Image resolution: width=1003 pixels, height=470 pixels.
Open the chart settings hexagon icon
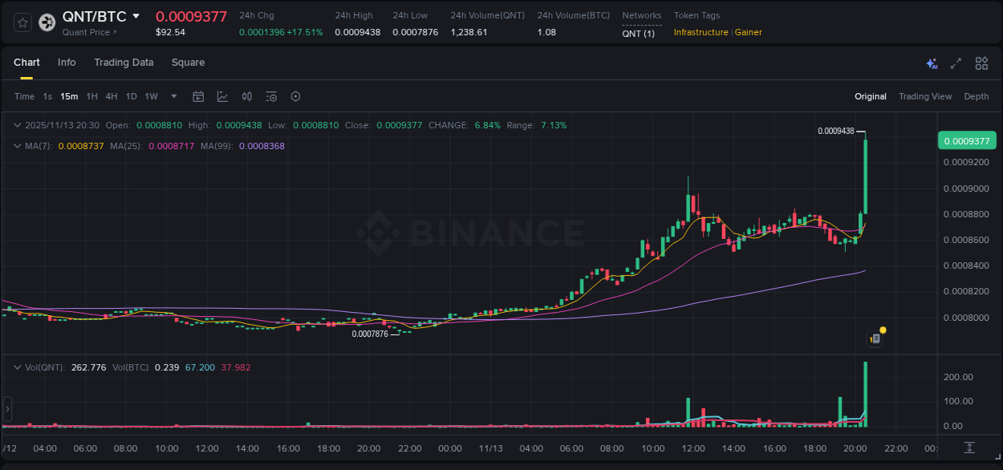click(x=295, y=96)
